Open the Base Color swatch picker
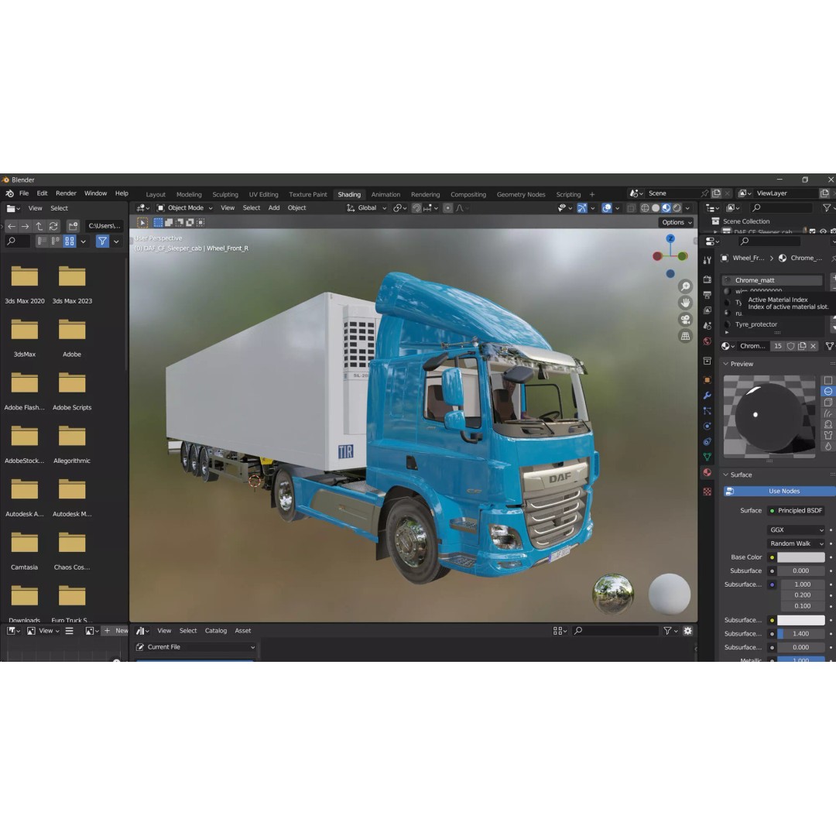Screen dimensions: 836x836 point(801,557)
